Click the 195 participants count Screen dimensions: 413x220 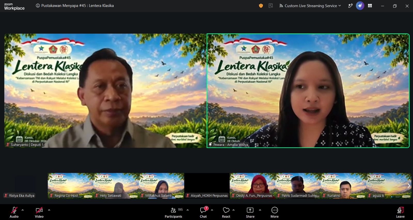pos(180,210)
